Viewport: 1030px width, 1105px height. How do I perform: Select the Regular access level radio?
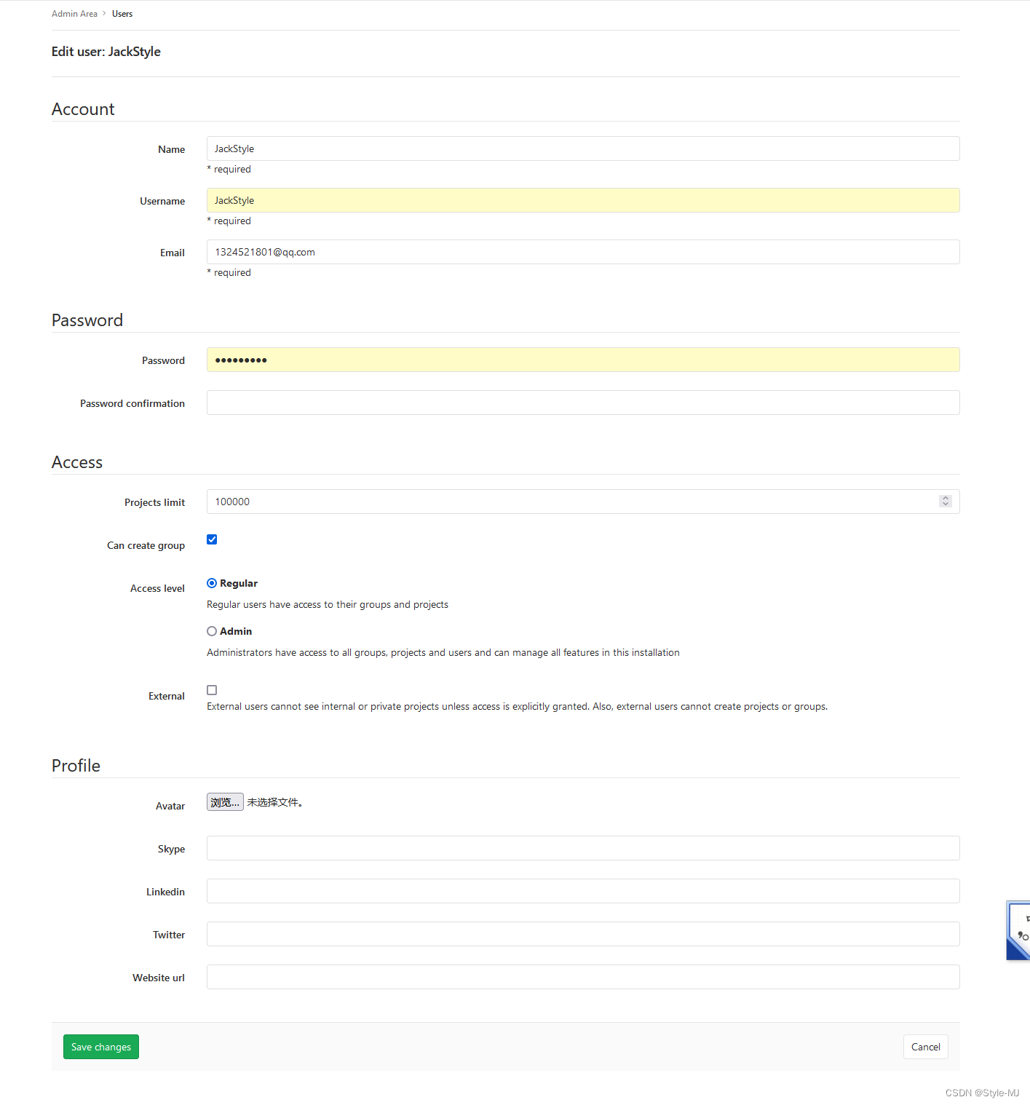(x=212, y=583)
